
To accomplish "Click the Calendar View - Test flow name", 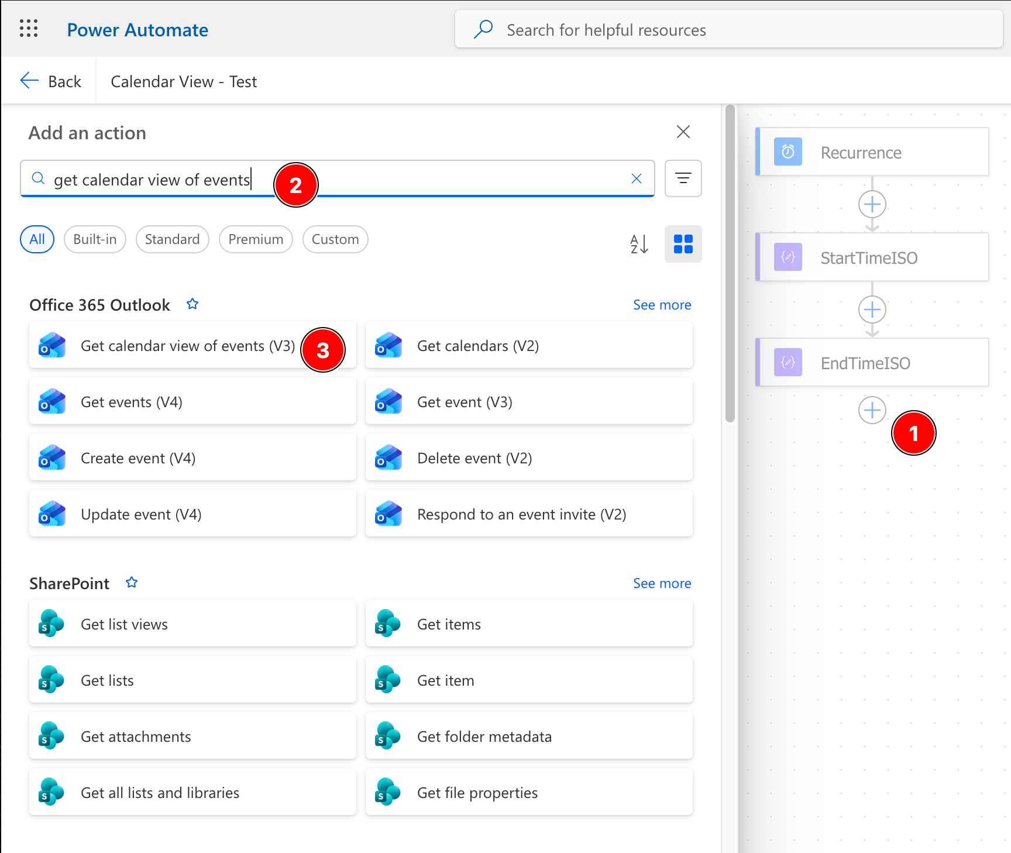I will coord(184,81).
